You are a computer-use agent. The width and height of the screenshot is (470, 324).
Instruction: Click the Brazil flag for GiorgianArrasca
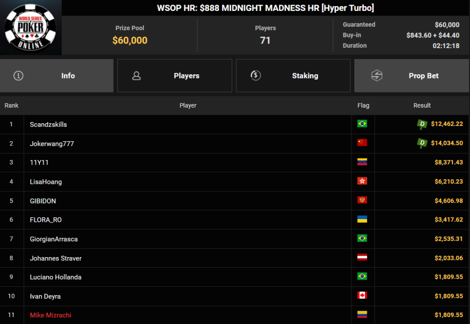click(362, 238)
